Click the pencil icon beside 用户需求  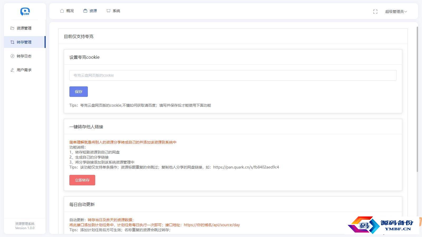(x=12, y=70)
